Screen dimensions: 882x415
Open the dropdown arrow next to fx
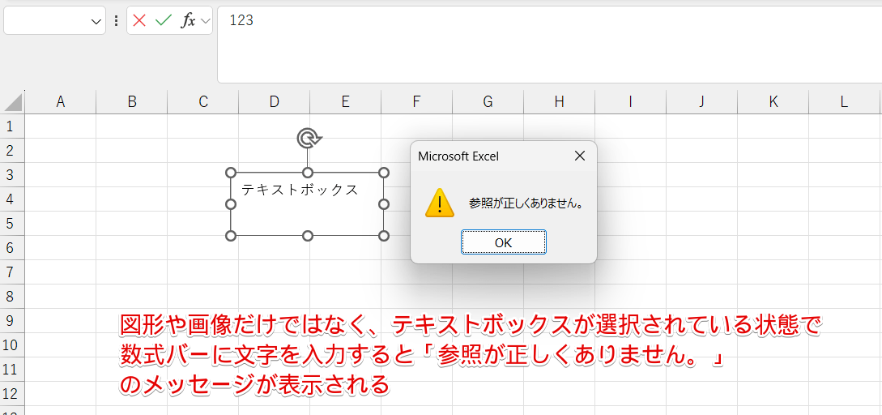(x=205, y=21)
